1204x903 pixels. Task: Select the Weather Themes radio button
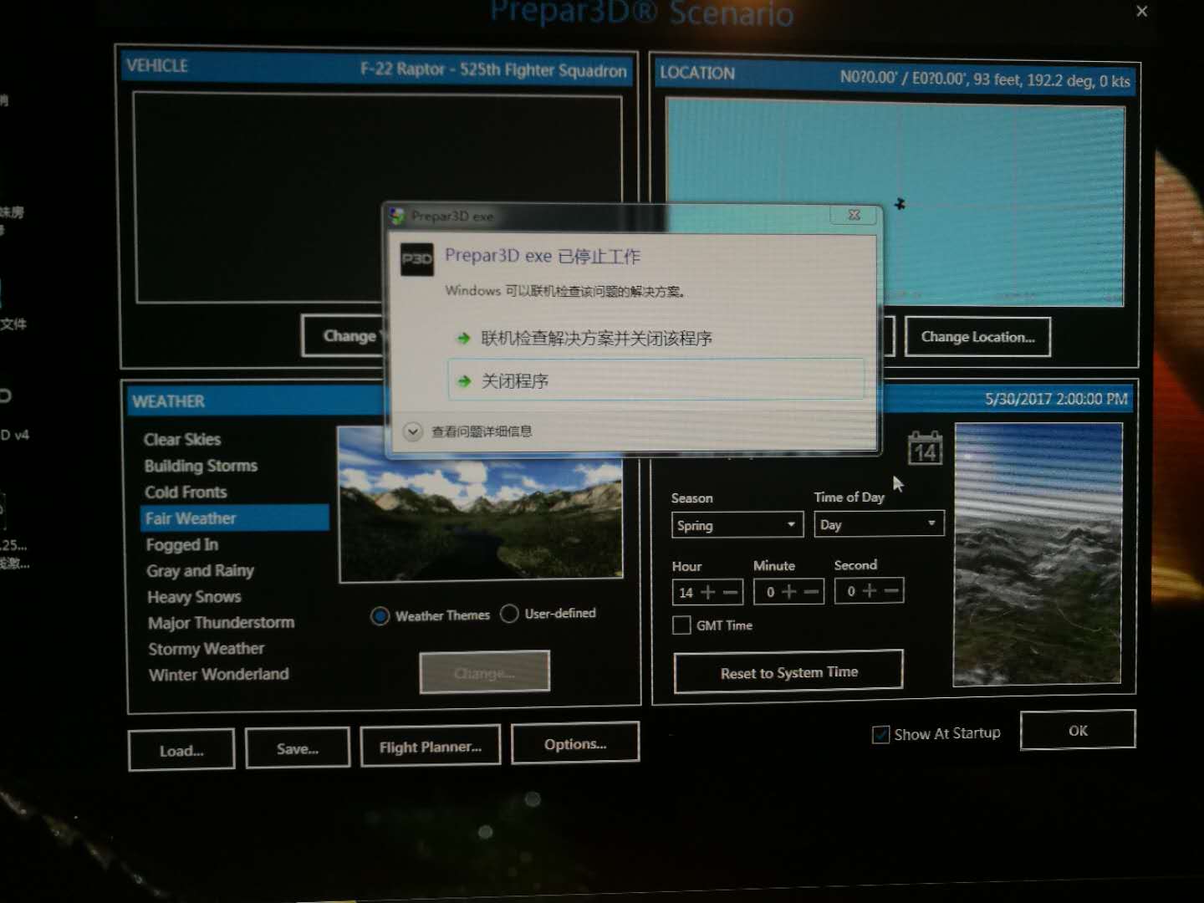tap(380, 616)
